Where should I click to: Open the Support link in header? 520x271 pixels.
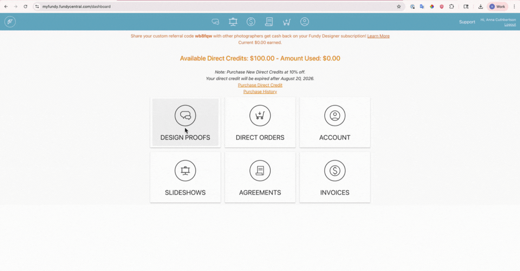click(467, 22)
